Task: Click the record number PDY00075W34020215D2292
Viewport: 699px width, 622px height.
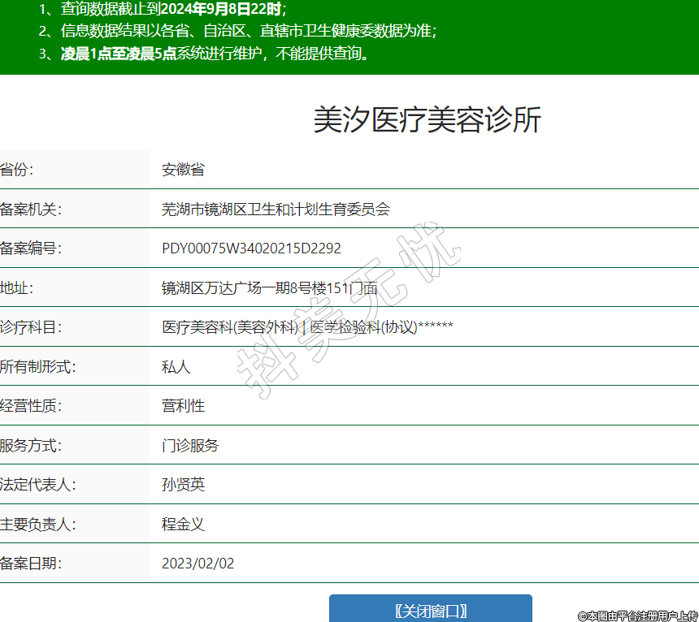Action: click(x=251, y=248)
